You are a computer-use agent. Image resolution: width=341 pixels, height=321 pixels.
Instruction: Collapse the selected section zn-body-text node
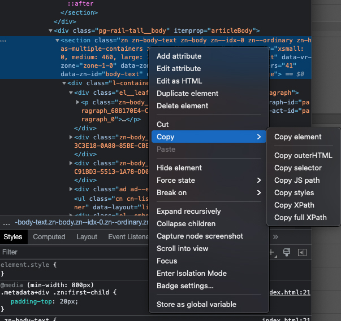tap(58, 41)
